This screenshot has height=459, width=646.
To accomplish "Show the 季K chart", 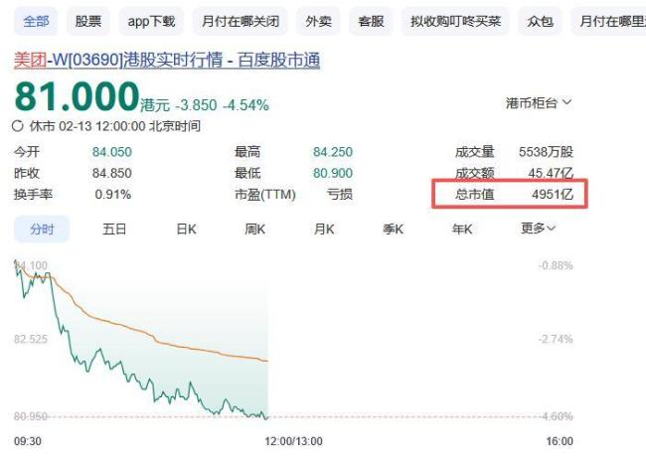I will 393,229.
